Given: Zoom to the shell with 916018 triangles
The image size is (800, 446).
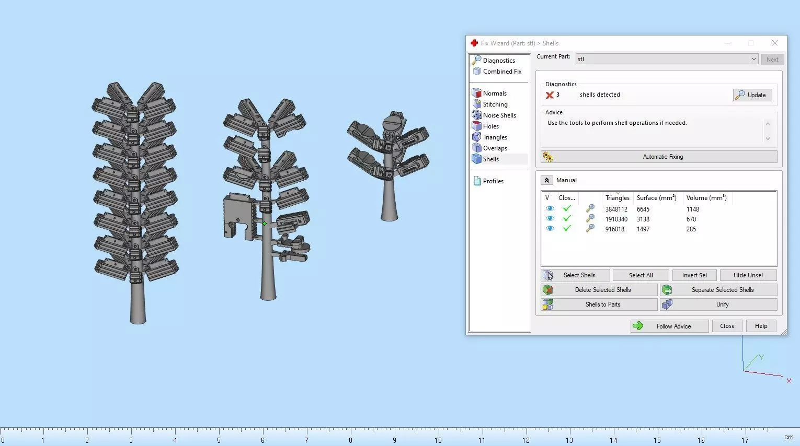Looking at the screenshot, I should [x=590, y=229].
